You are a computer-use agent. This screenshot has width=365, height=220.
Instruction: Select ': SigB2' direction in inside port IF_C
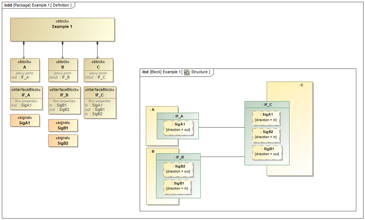[266, 135]
